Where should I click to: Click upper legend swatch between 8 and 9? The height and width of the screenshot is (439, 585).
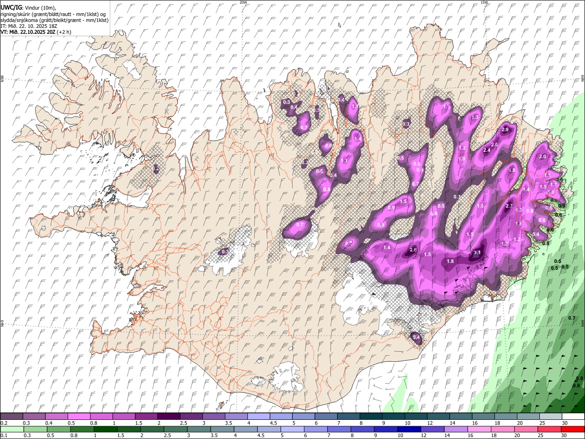371,417
